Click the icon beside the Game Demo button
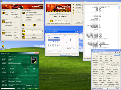The width and height of the screenshot is (121, 90). click(x=24, y=37)
